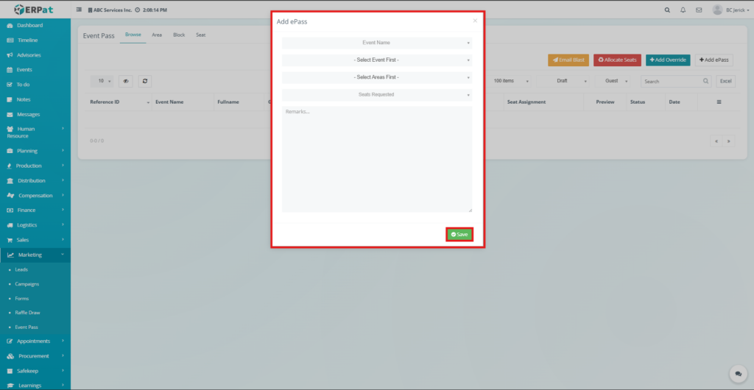Open the chat bubble icon at bottom right
This screenshot has height=390, width=754.
(x=735, y=374)
